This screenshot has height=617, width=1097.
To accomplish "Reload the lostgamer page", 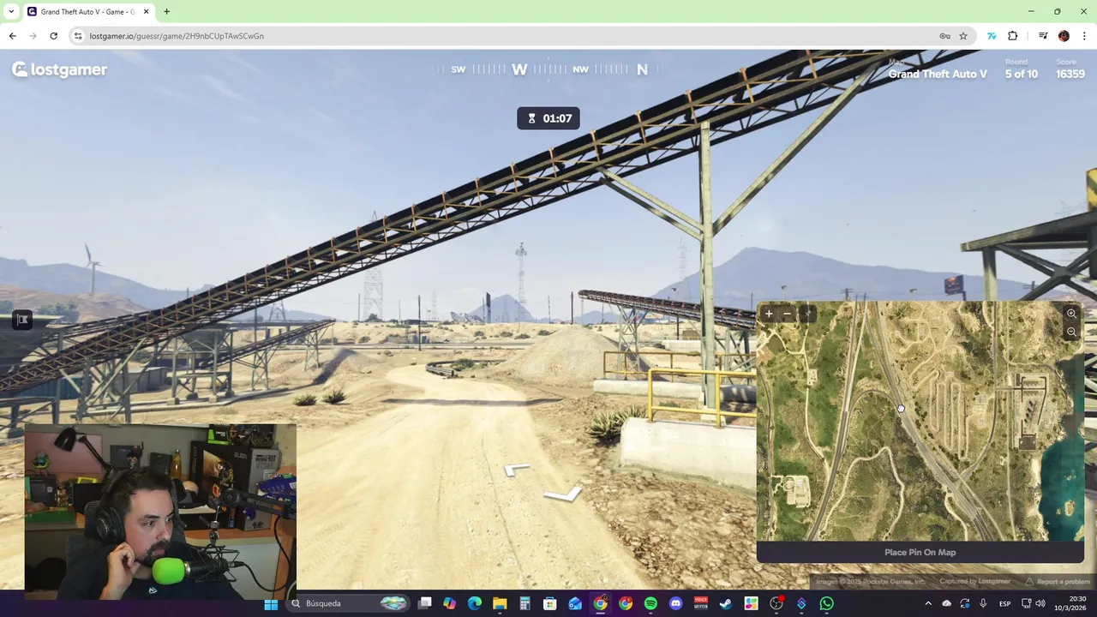I will [53, 36].
